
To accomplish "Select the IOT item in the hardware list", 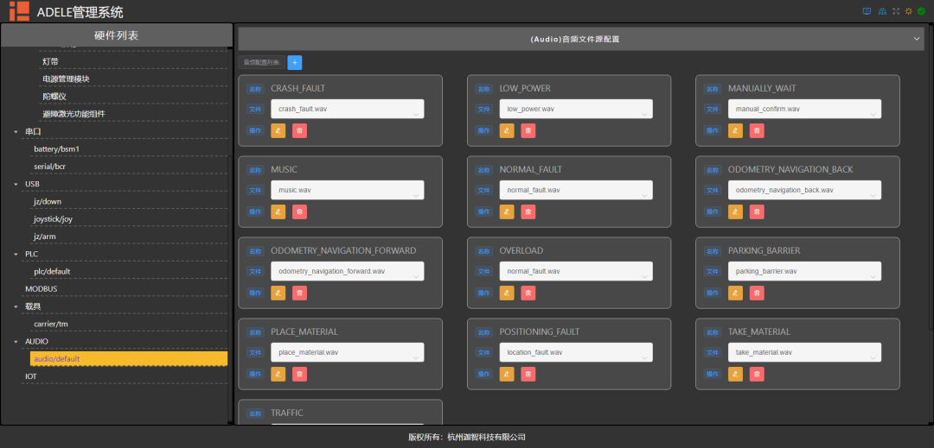I will click(x=31, y=376).
